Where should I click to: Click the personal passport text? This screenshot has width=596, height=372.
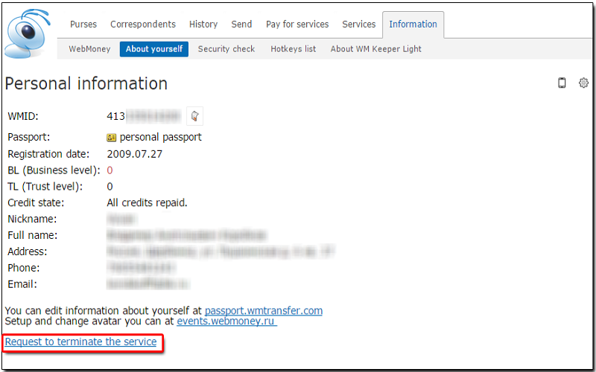click(160, 137)
